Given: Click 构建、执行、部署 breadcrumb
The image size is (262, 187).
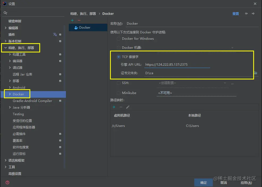Looking at the screenshot, I should pyautogui.click(x=83, y=14).
